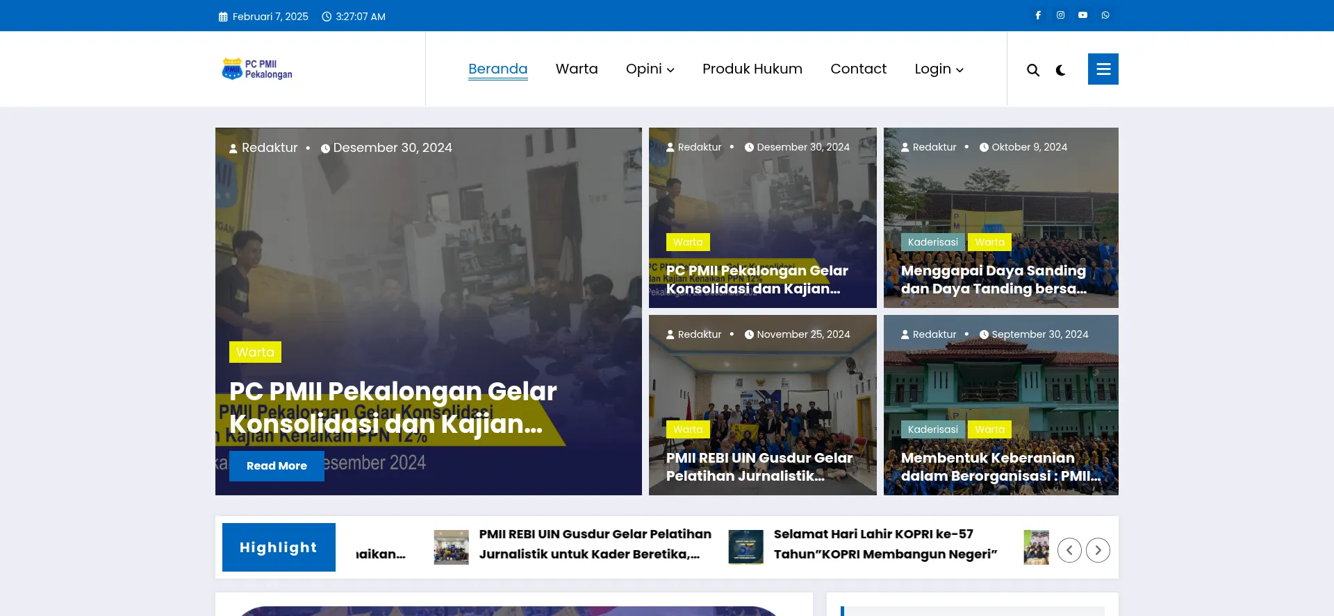Click thumbnail of KOPRI ke-57 highlight item

746,547
